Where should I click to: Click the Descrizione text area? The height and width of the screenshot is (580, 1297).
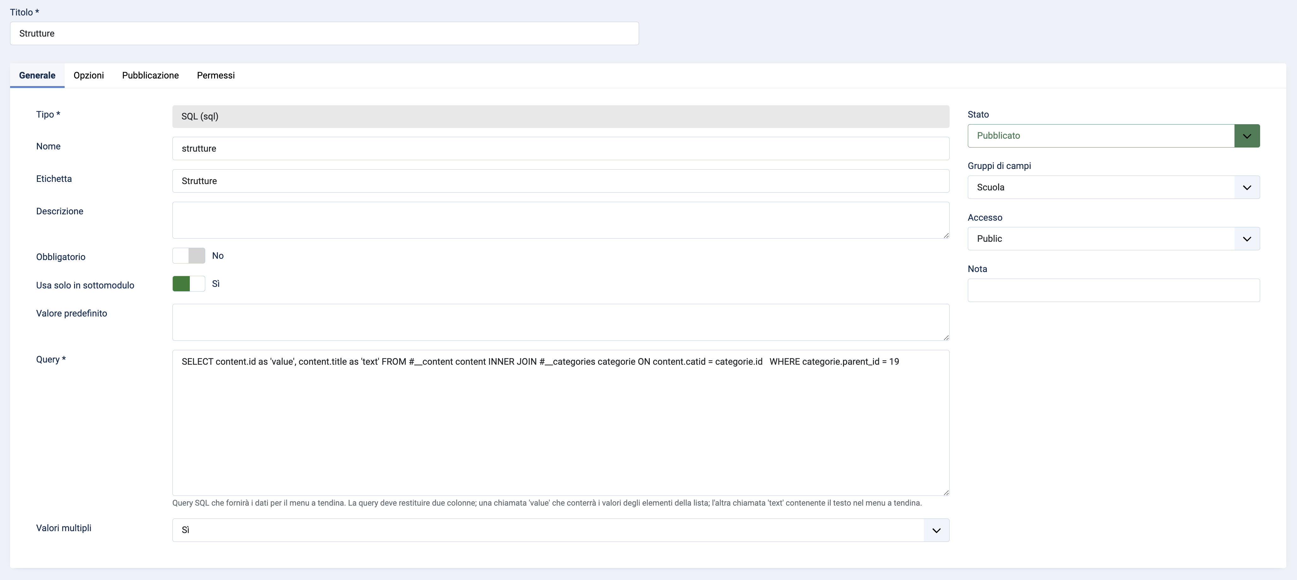(561, 220)
